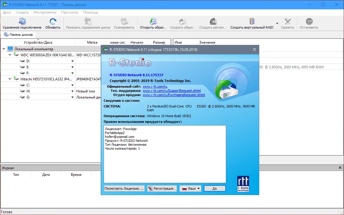Click the r-tools technology logo in About dialog
344x215 pixels.
[x=243, y=184]
